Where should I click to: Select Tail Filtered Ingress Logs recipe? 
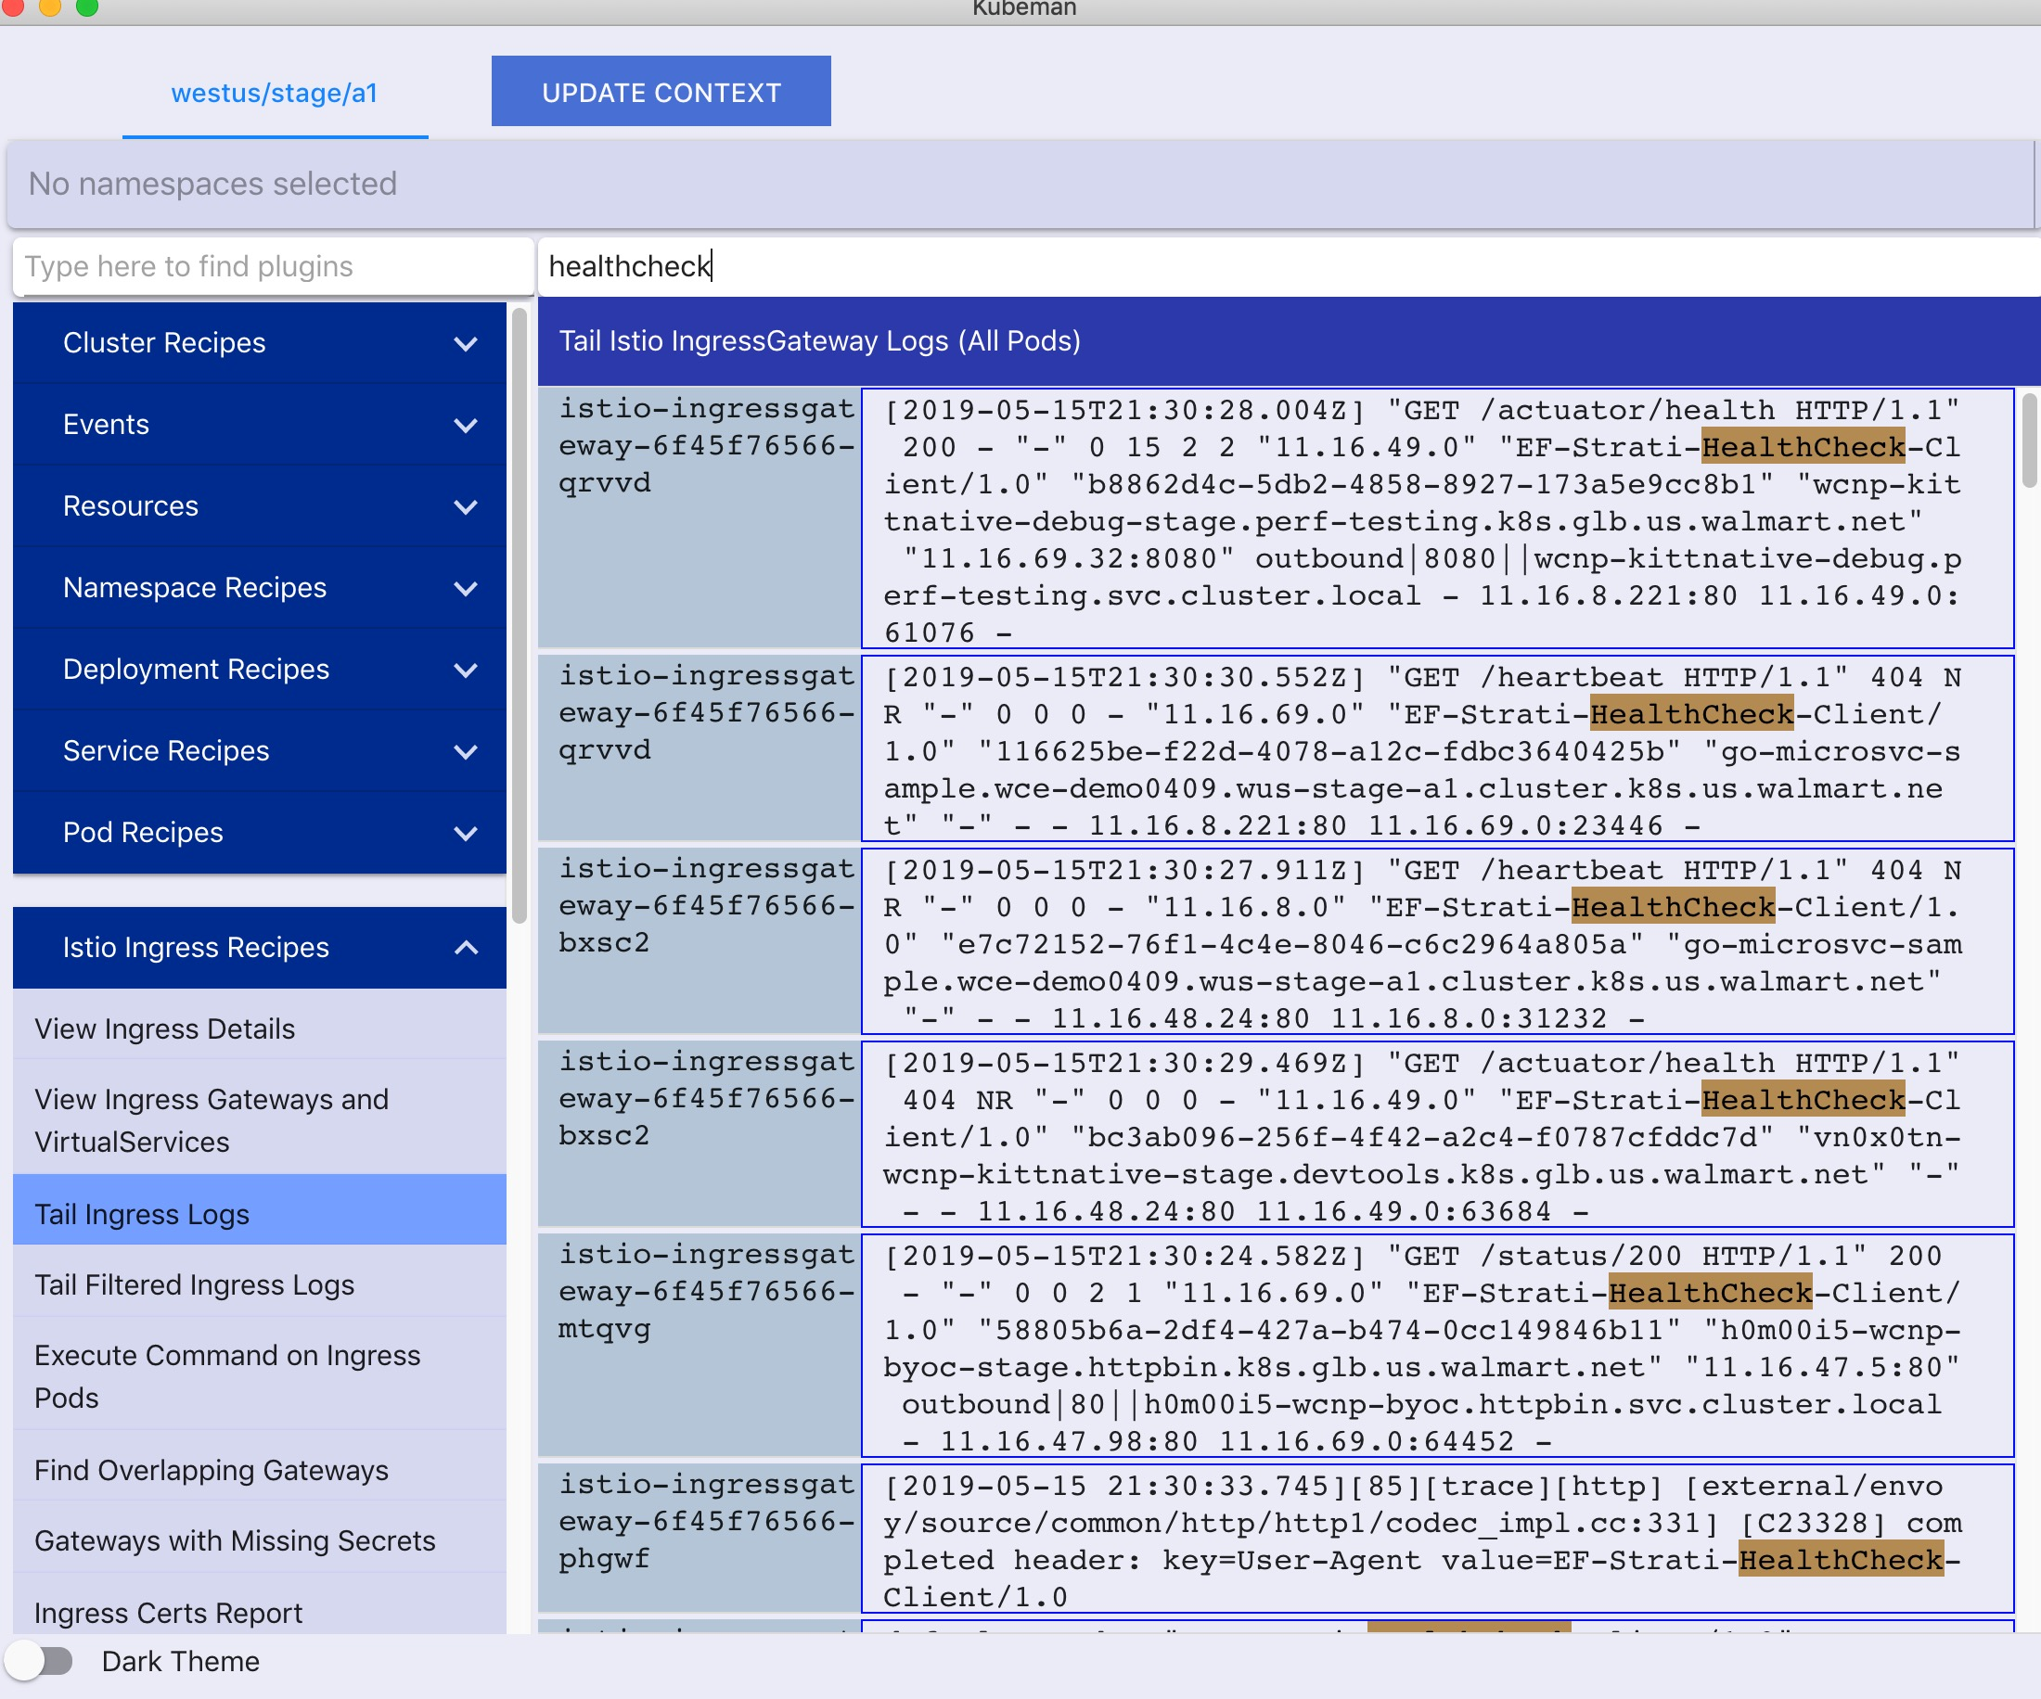click(195, 1284)
